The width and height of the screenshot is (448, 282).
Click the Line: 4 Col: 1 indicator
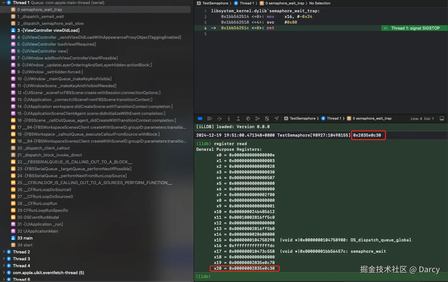(422, 119)
